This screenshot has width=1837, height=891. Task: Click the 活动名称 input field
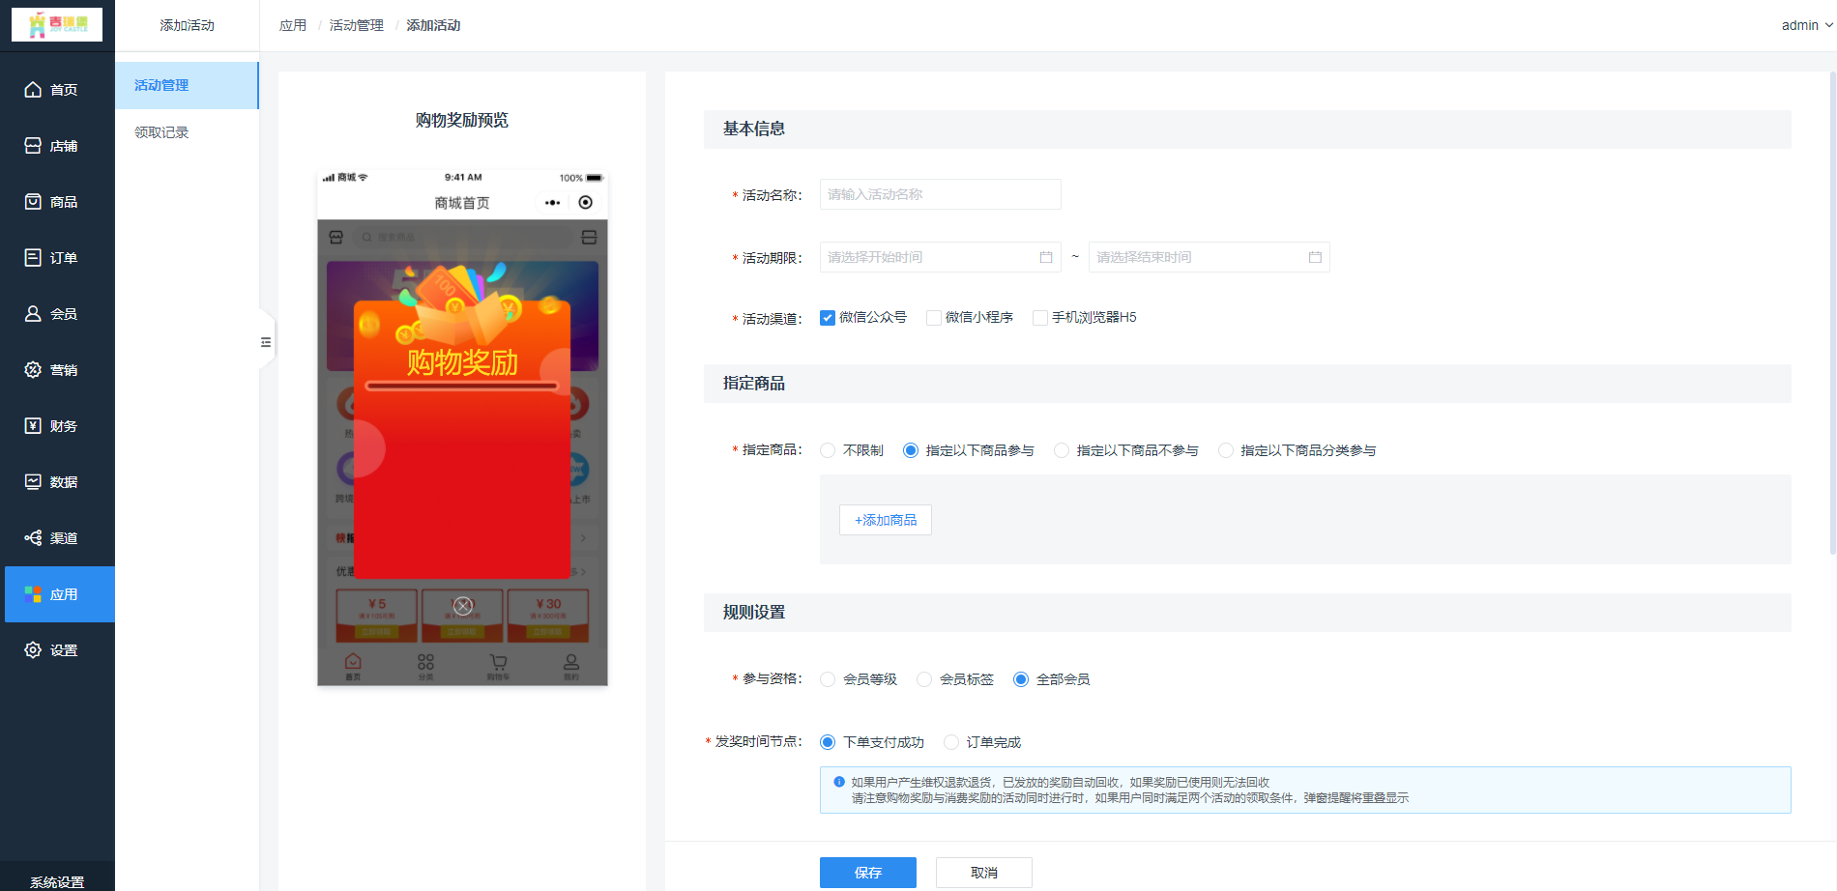pyautogui.click(x=941, y=194)
